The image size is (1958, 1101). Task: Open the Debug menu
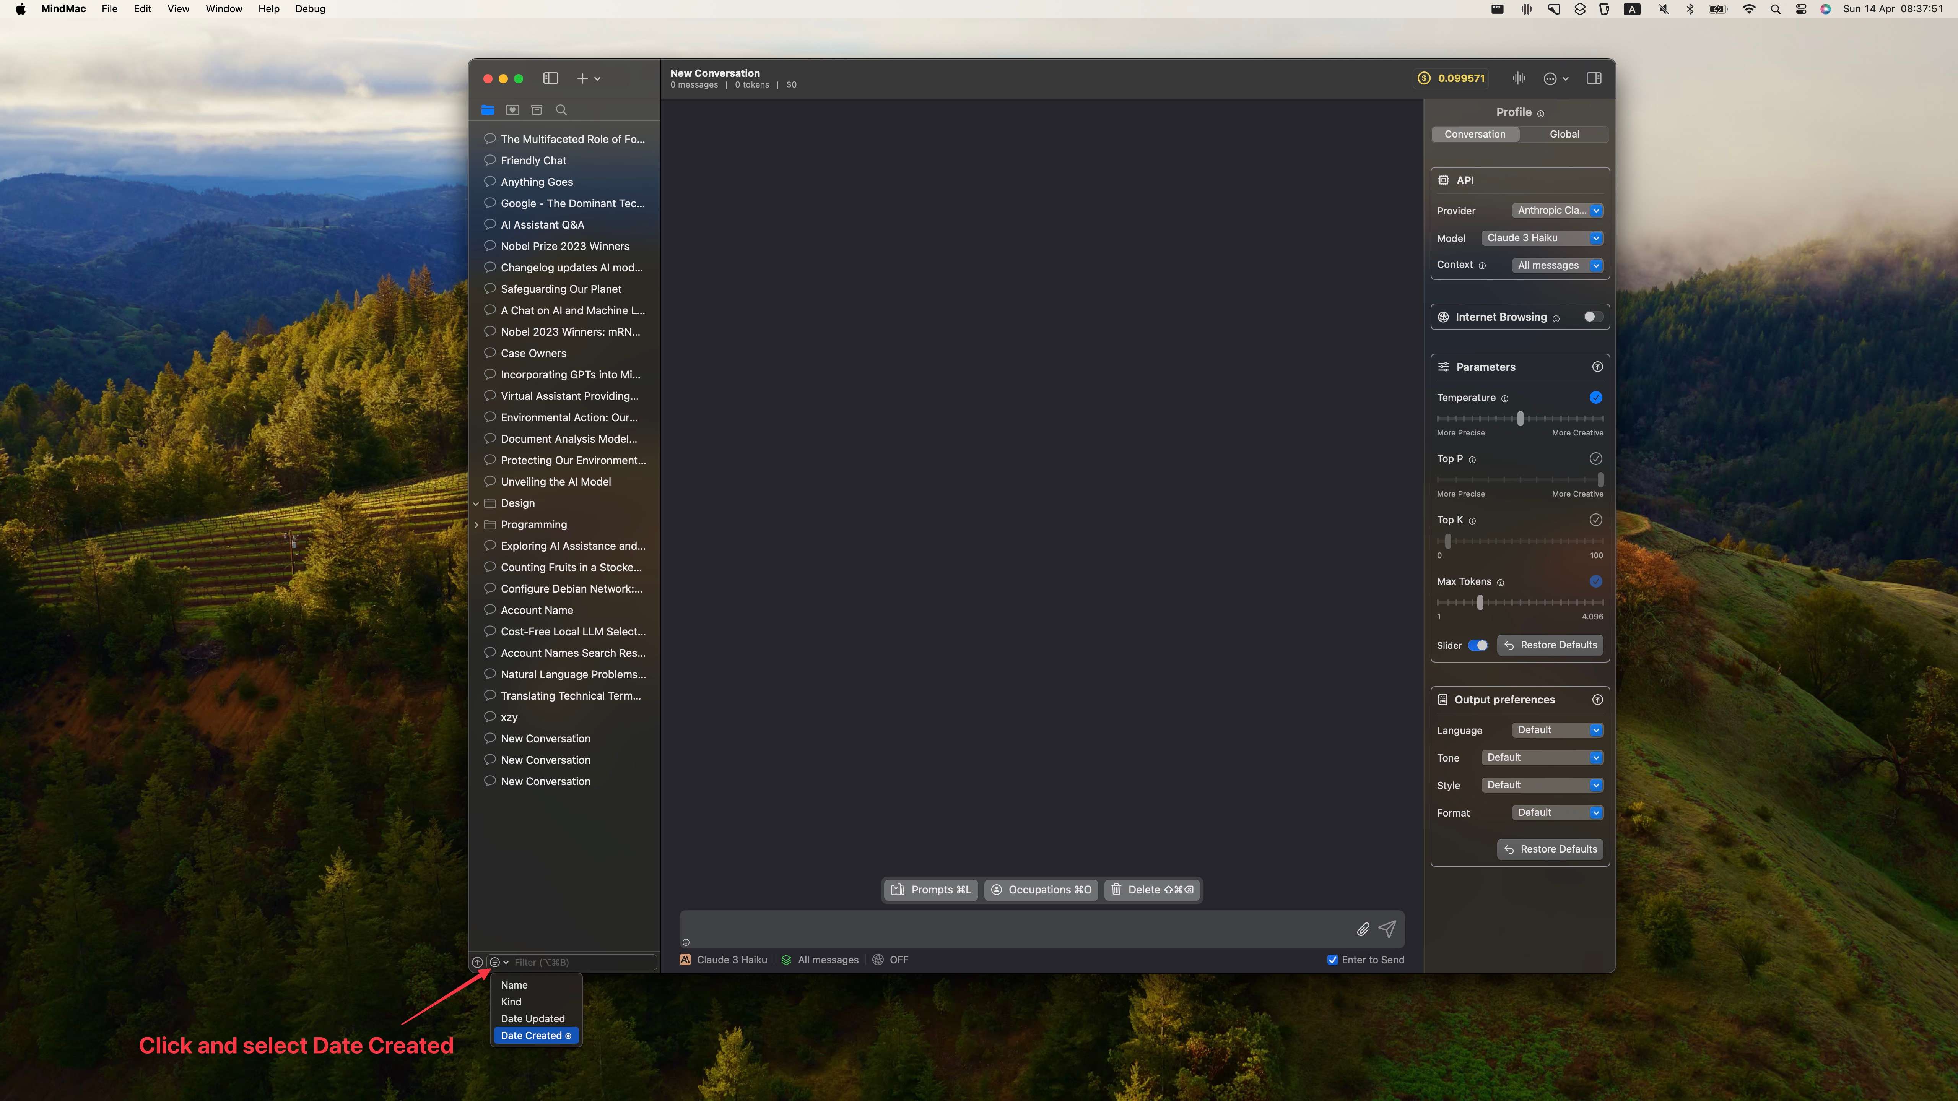click(310, 9)
